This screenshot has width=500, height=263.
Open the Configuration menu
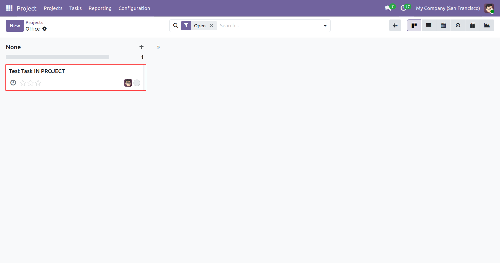point(134,8)
